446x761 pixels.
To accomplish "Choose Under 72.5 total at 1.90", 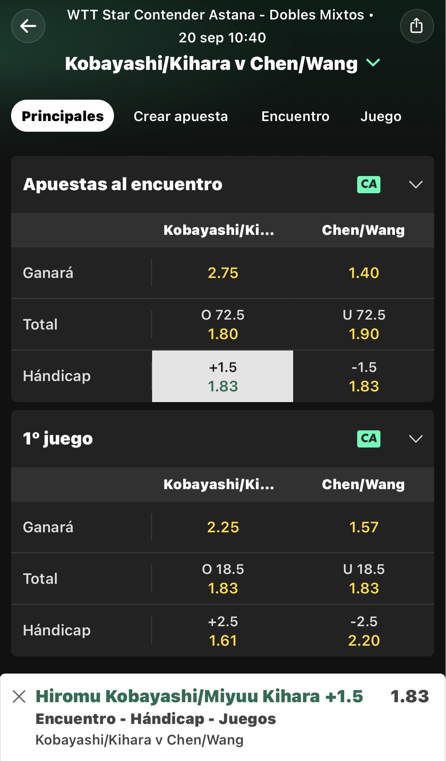I will 364,324.
